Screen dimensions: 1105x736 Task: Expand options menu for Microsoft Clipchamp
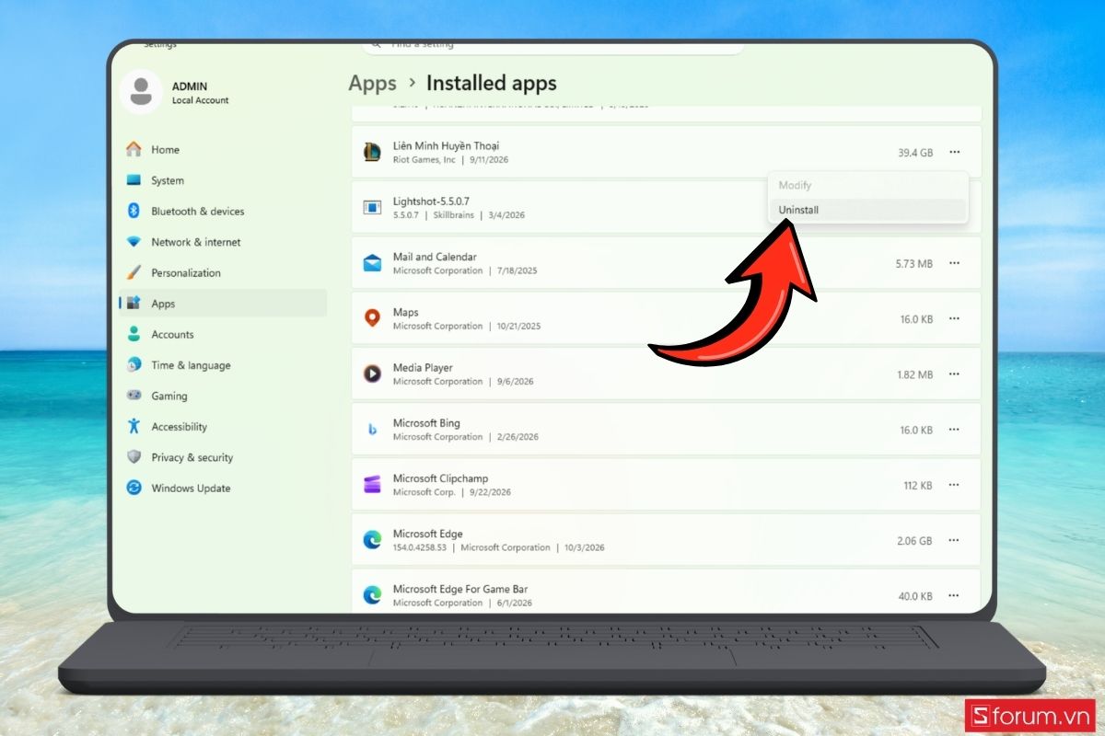point(954,485)
